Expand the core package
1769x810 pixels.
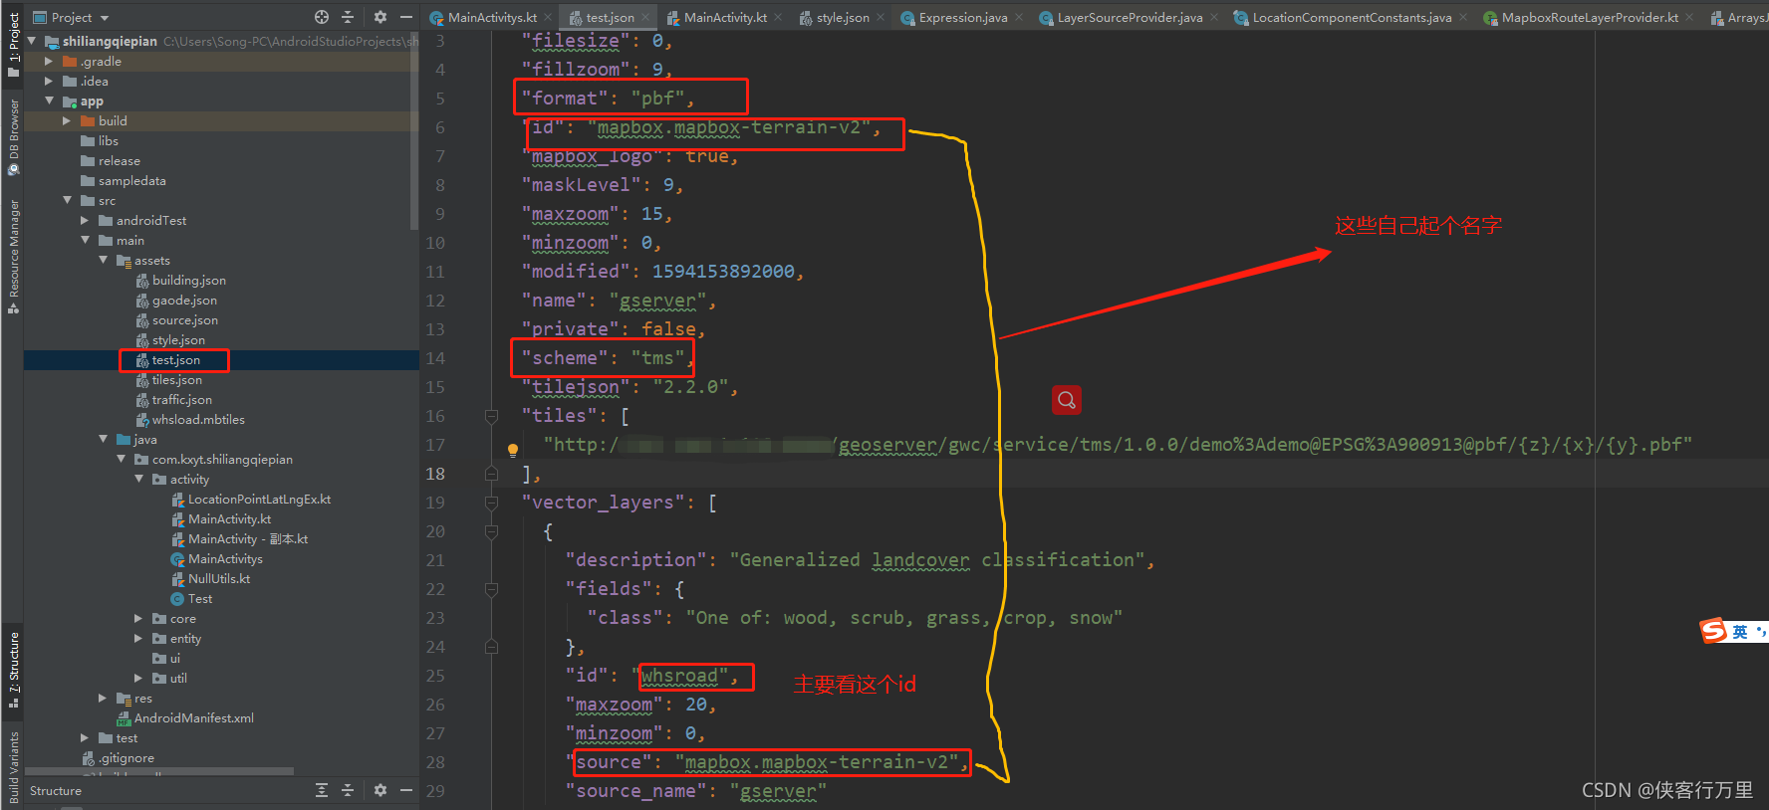(x=138, y=618)
